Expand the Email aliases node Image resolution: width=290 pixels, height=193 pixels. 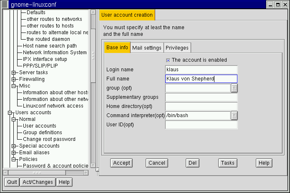point(14,153)
